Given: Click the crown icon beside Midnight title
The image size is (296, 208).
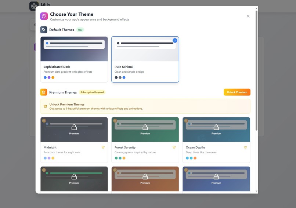Looking at the screenshot, I should 103,147.
